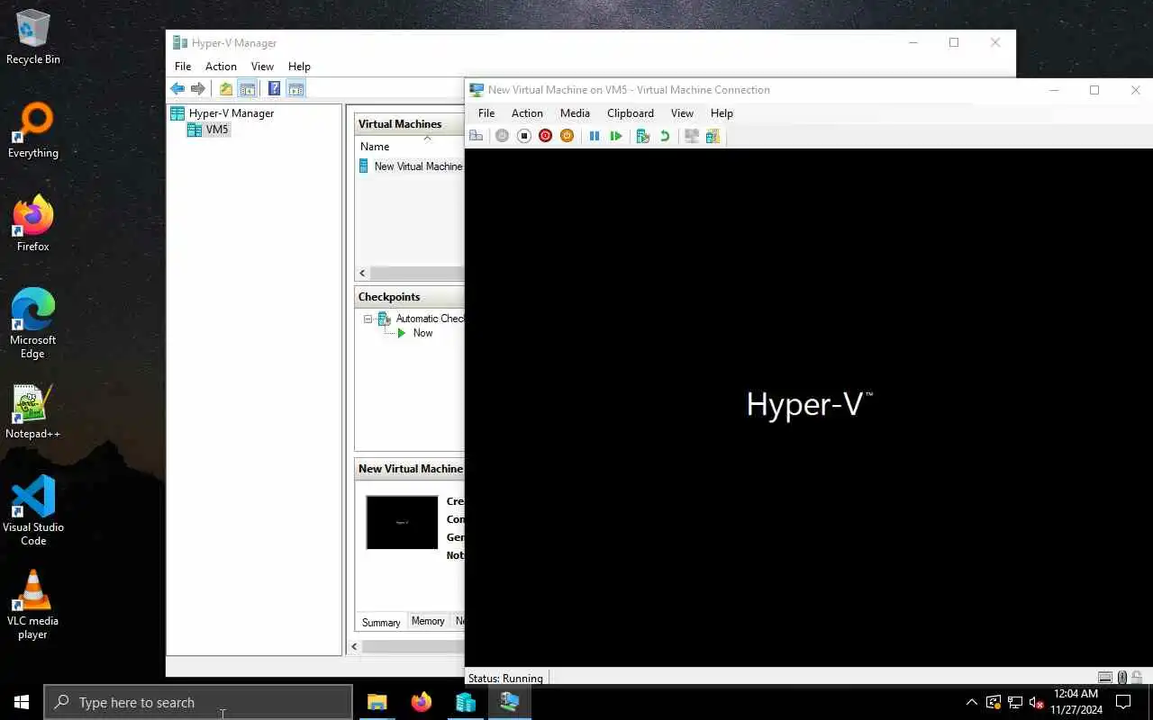Click the Ctrl+Alt+Del toolbar icon in VM Connection
The height and width of the screenshot is (720, 1153).
click(477, 136)
